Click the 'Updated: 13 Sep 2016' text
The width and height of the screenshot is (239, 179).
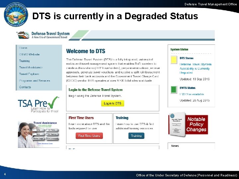pos(195,79)
